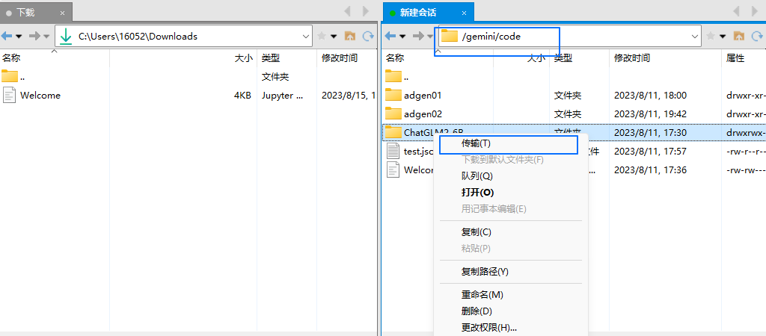Select the adgen01 folder in the remote pane
Image resolution: width=766 pixels, height=336 pixels.
pyautogui.click(x=423, y=95)
